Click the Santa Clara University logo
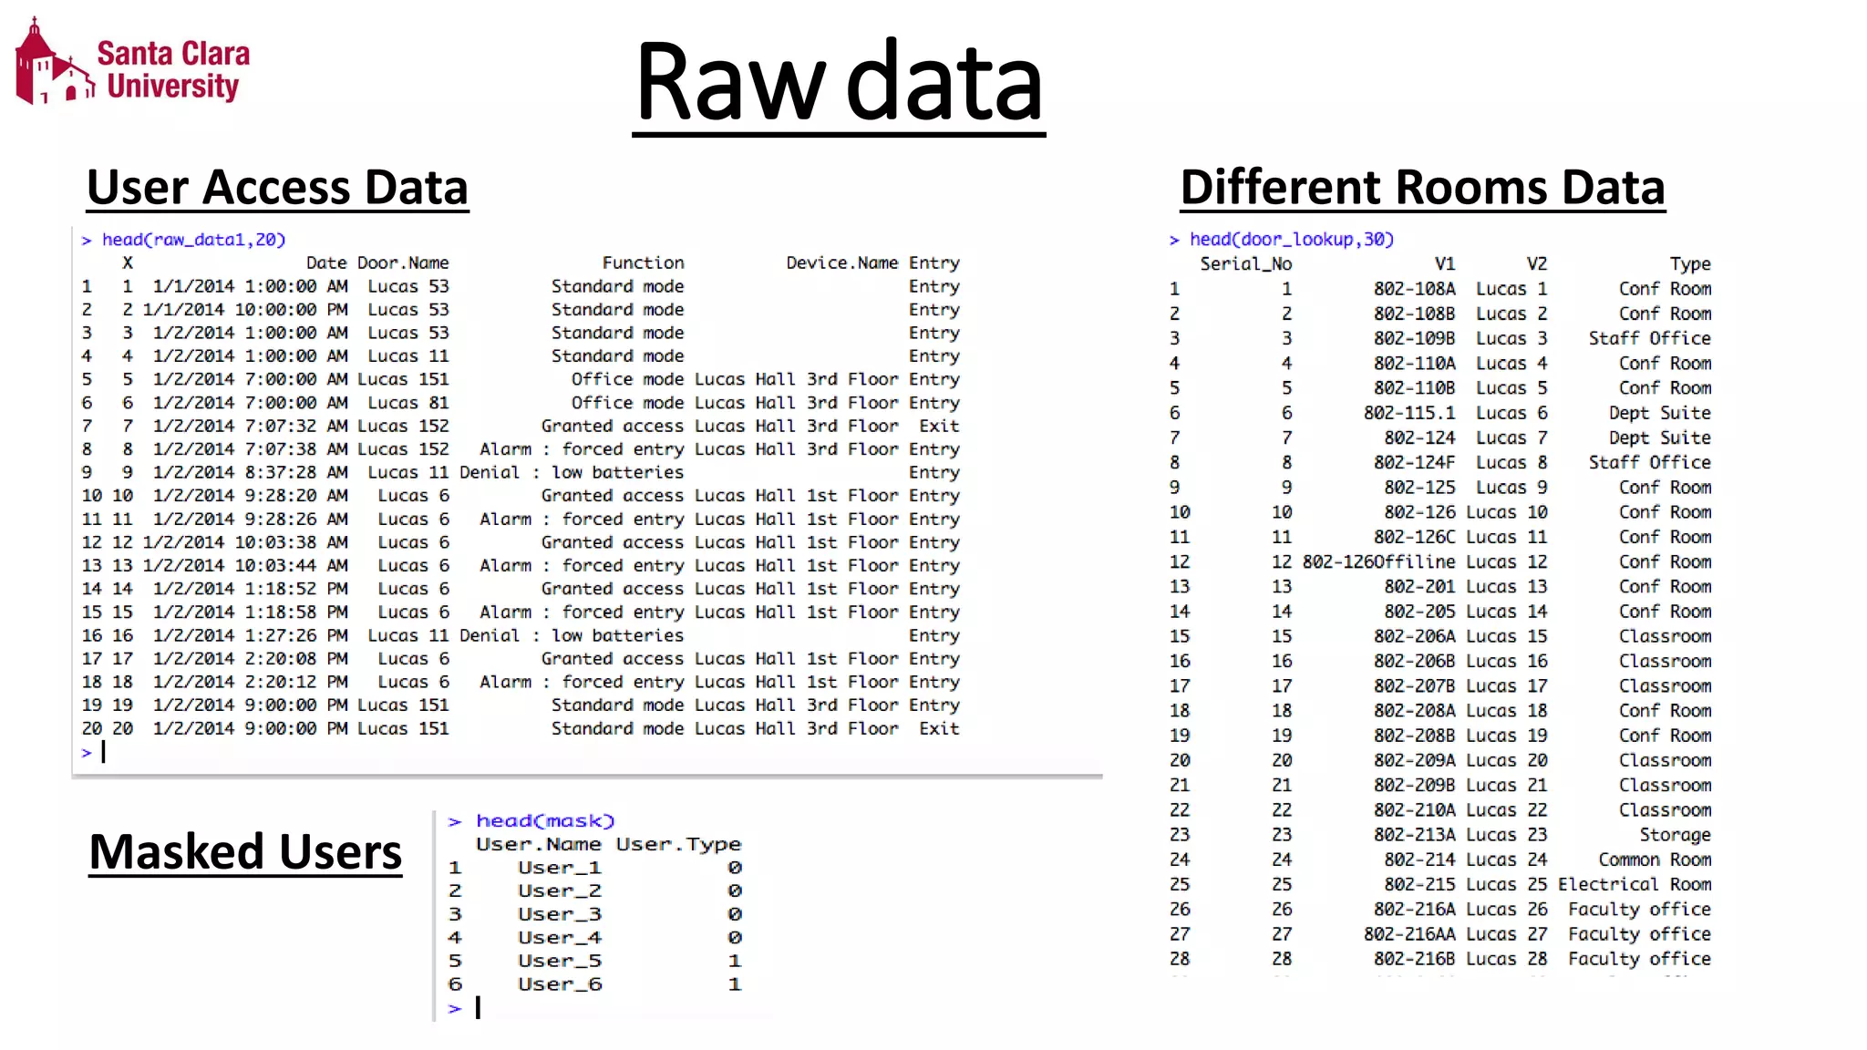Viewport: 1867px width, 1050px height. [x=133, y=62]
